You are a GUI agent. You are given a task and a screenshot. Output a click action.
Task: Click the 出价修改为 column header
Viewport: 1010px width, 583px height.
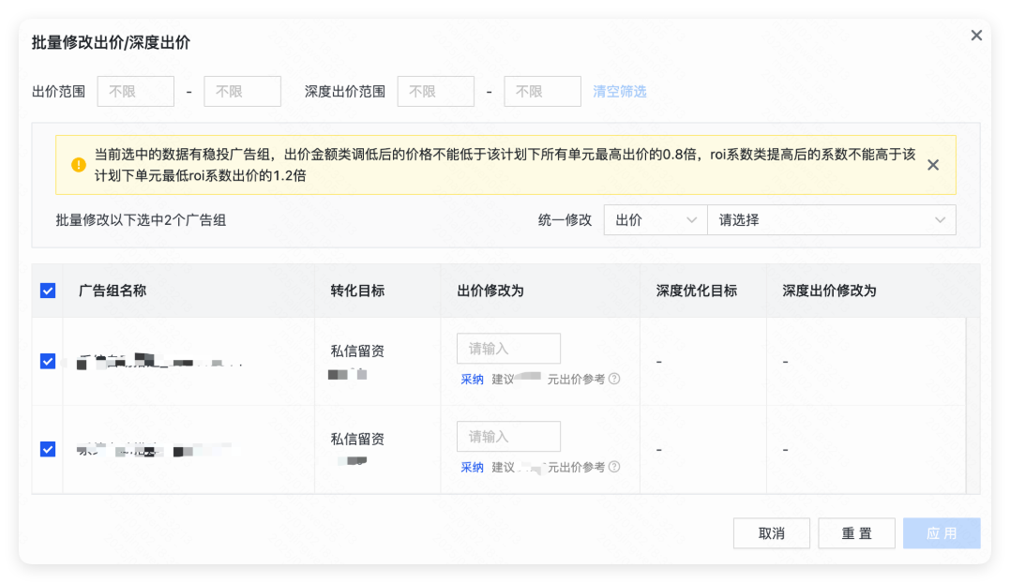pos(490,291)
